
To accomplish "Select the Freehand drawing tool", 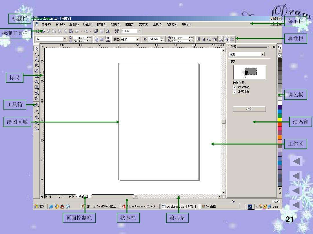I will pyautogui.click(x=37, y=65).
